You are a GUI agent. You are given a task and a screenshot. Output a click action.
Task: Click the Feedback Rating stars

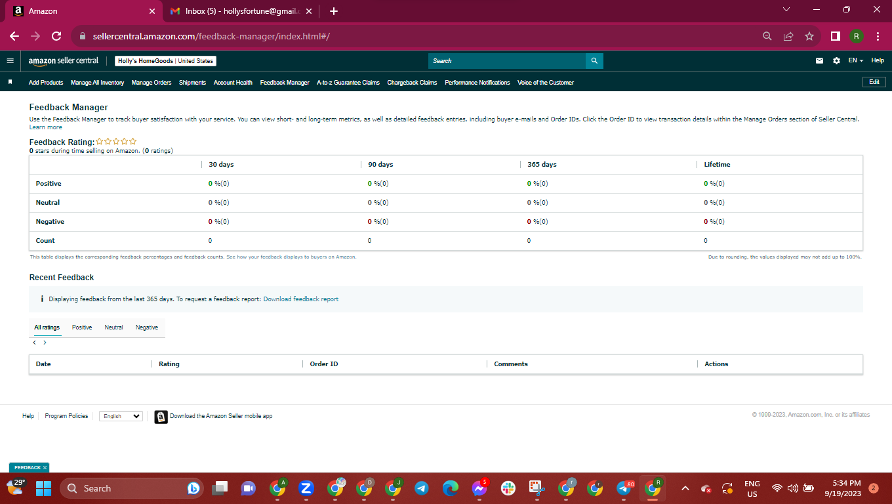pyautogui.click(x=117, y=141)
